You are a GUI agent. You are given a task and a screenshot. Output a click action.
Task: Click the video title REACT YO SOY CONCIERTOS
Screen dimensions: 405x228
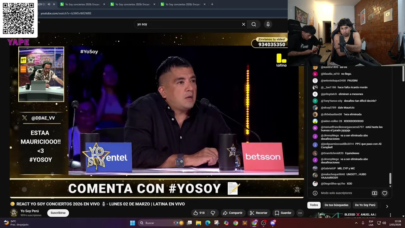101,204
